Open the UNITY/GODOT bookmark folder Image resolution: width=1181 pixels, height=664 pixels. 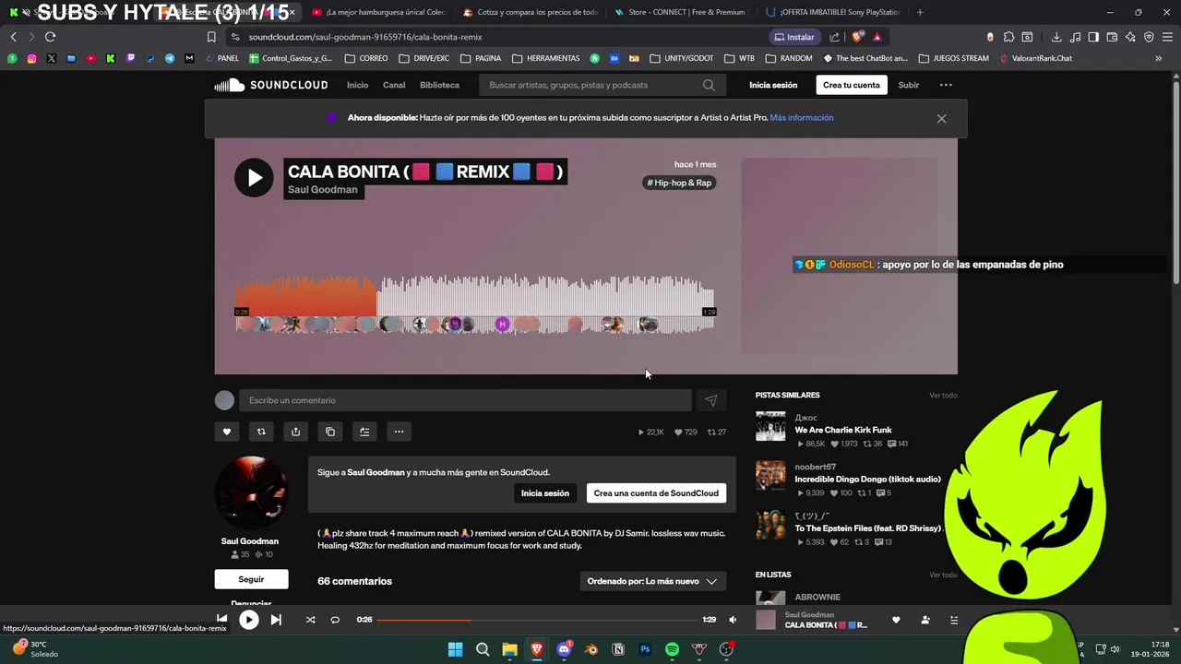click(682, 58)
